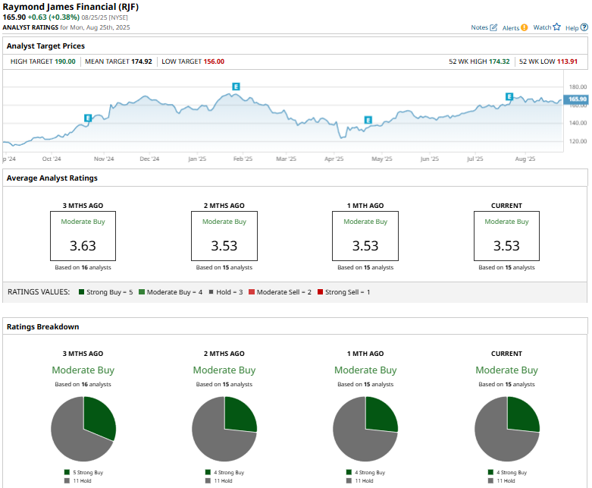Add stock to watchlist via star icon
592x488 pixels.
tap(556, 27)
